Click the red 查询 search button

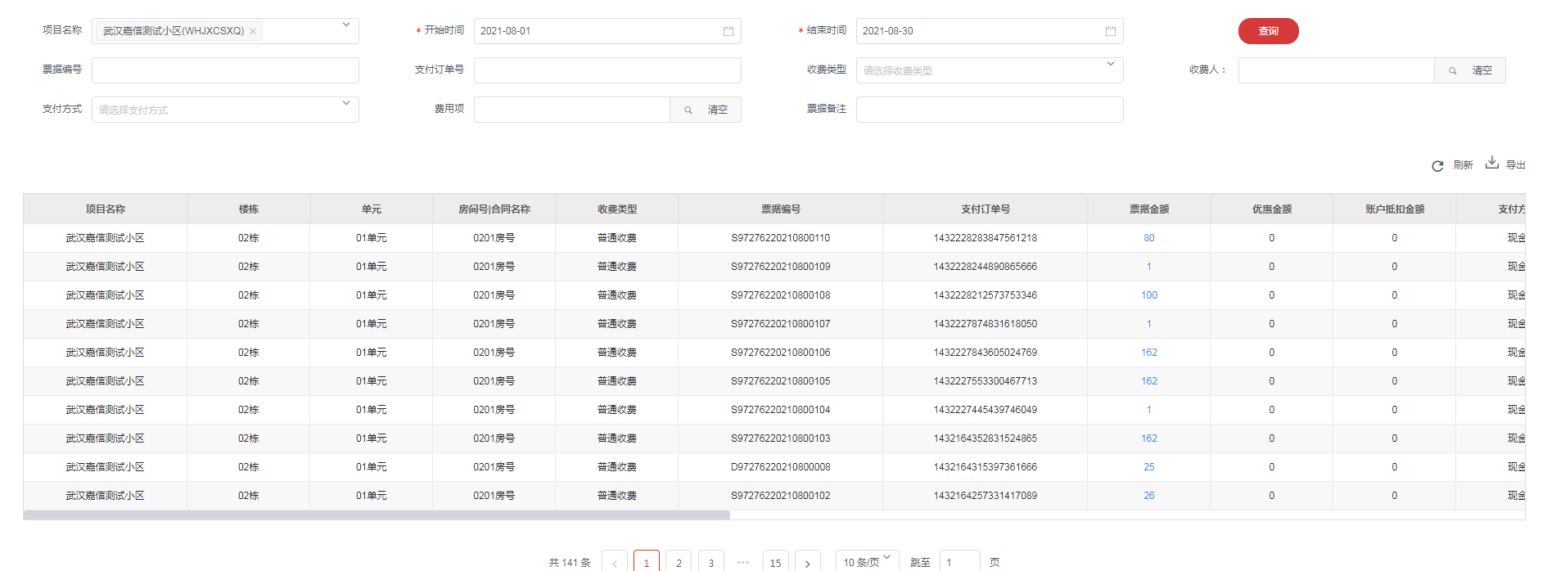(1267, 31)
